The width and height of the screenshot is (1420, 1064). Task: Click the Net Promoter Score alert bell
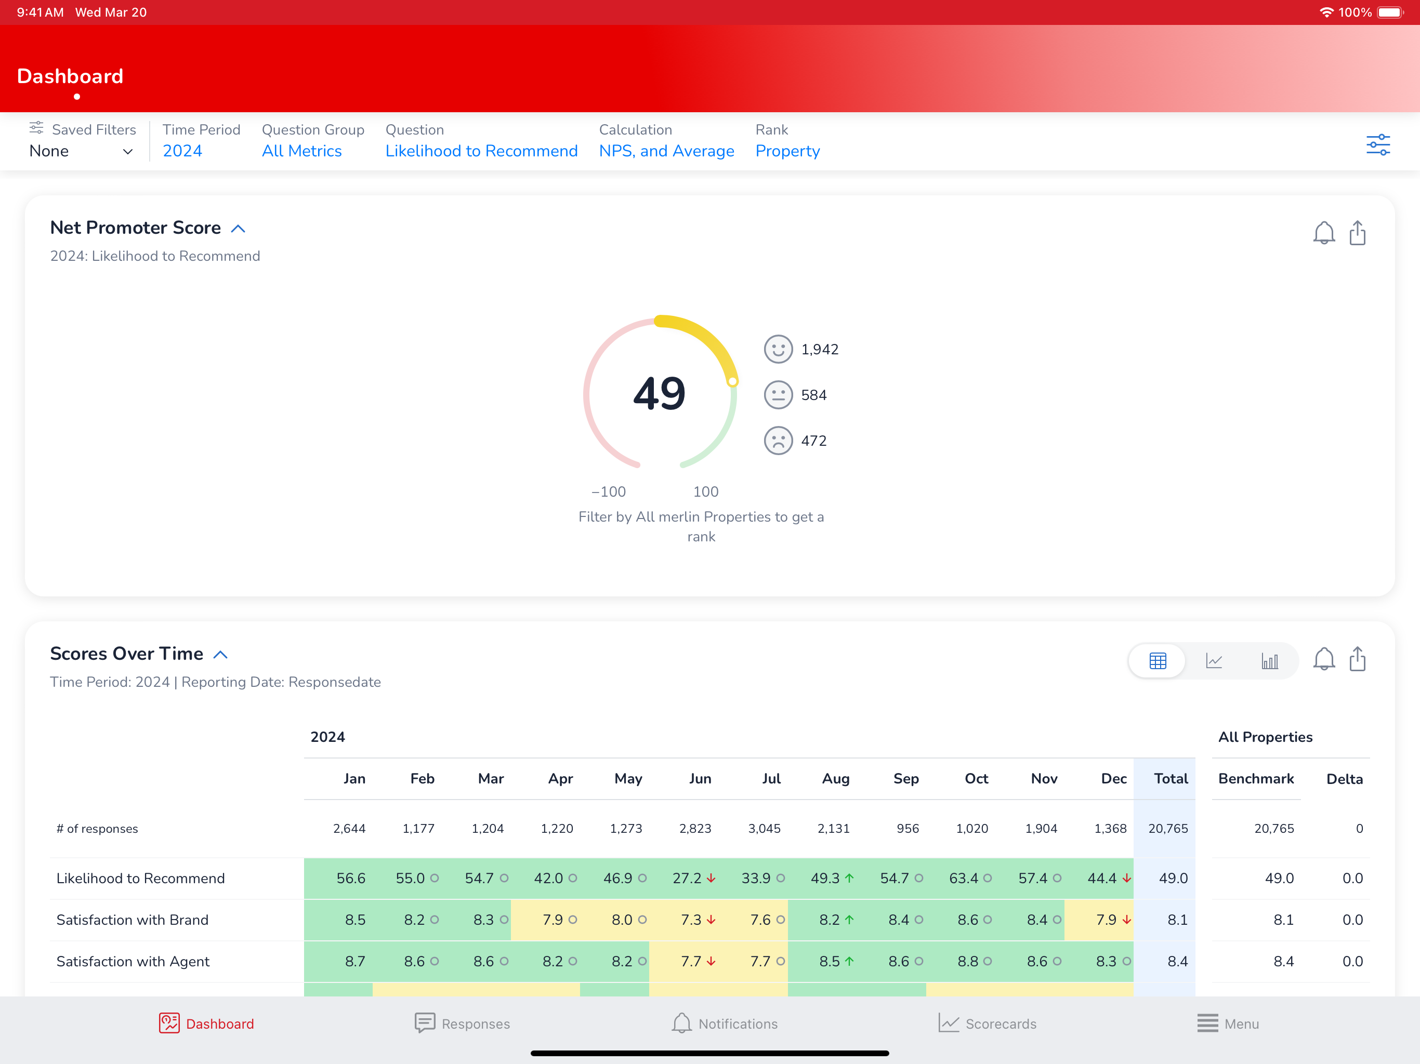[1323, 233]
